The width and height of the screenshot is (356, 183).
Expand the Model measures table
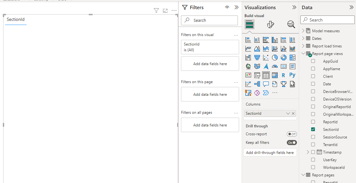pyautogui.click(x=303, y=31)
